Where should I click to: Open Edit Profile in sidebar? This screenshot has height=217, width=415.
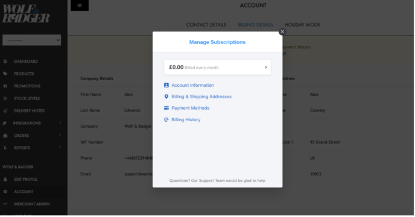point(25,179)
